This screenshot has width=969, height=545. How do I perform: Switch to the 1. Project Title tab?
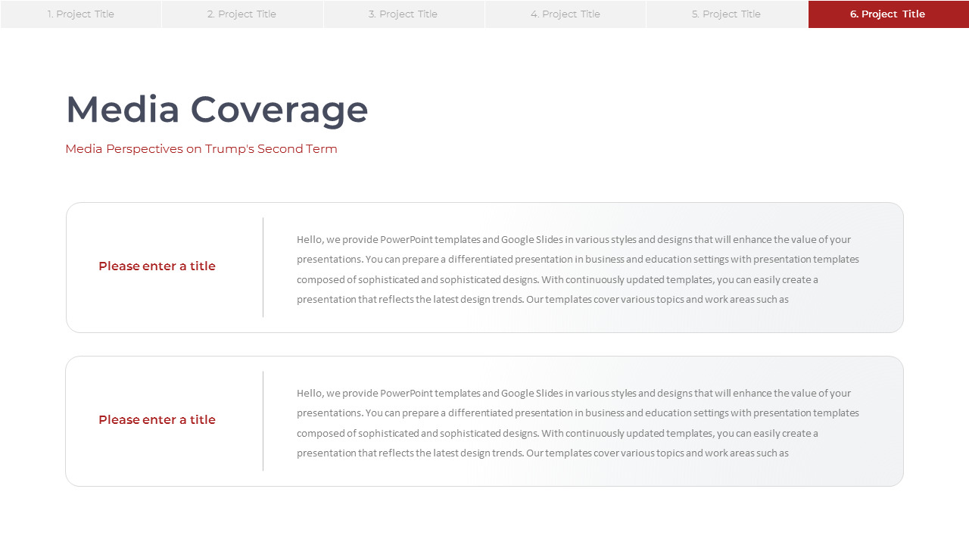[81, 14]
